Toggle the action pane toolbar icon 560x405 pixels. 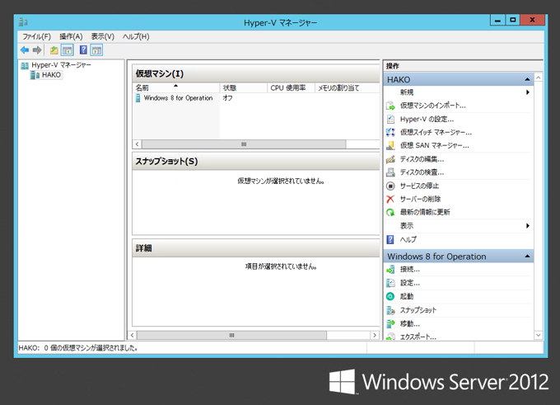pos(96,50)
